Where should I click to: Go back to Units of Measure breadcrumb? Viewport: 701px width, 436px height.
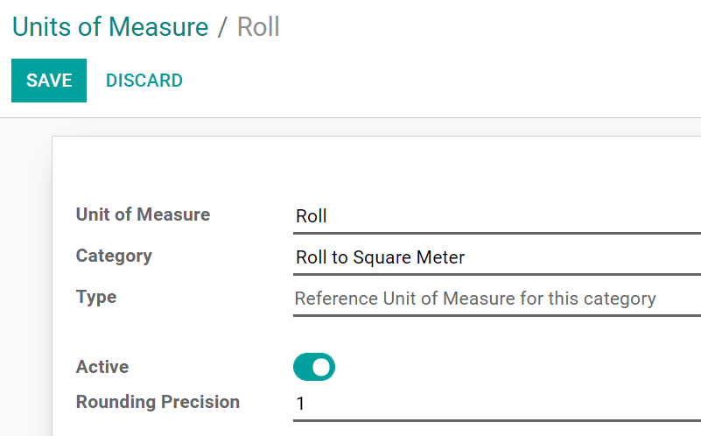[x=110, y=26]
